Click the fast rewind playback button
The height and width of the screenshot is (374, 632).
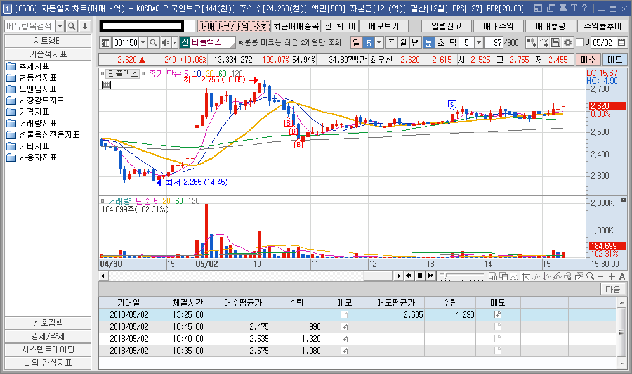click(409, 276)
